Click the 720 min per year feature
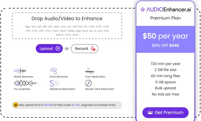The image size is (201, 121). pos(165,64)
